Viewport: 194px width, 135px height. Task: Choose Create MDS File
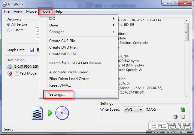point(78,54)
